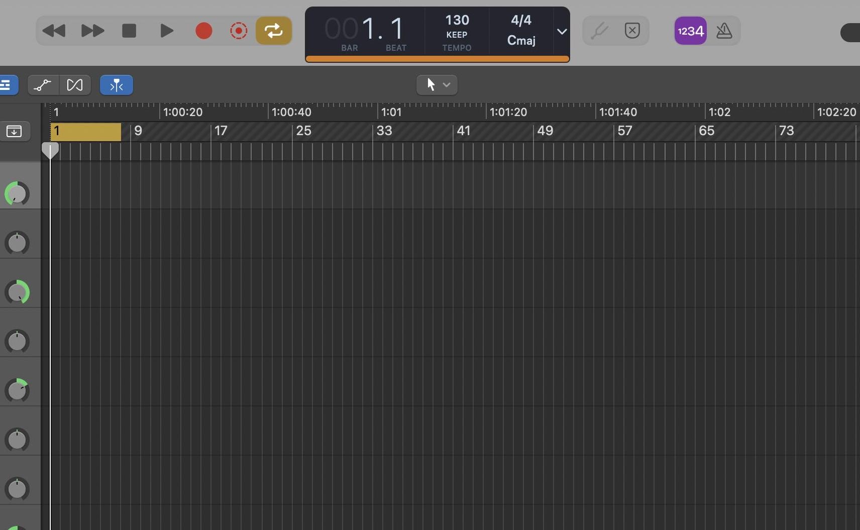The height and width of the screenshot is (530, 860).
Task: Click the 1:01 time ruler mark
Action: point(391,112)
